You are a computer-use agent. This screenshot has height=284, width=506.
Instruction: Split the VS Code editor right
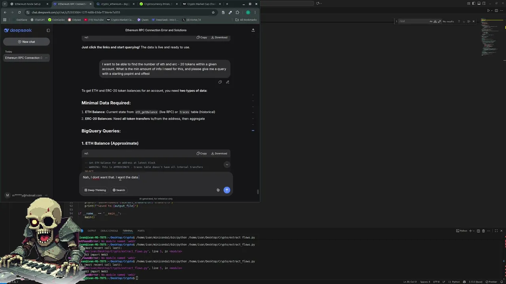click(x=497, y=11)
